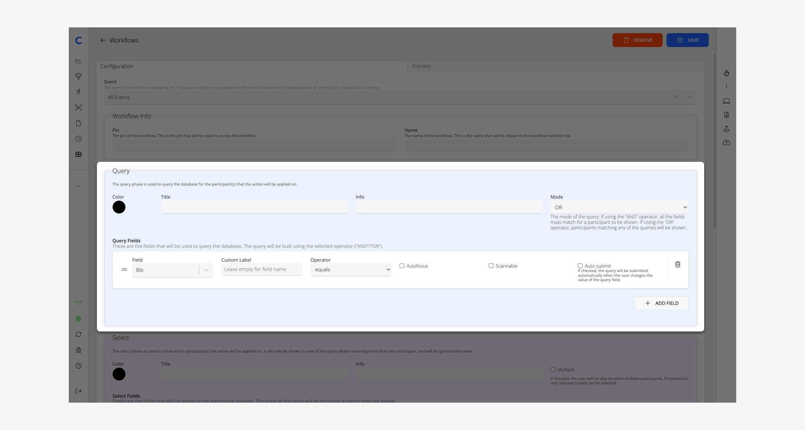
Task: Open the question mark help icon
Action: coord(79,366)
